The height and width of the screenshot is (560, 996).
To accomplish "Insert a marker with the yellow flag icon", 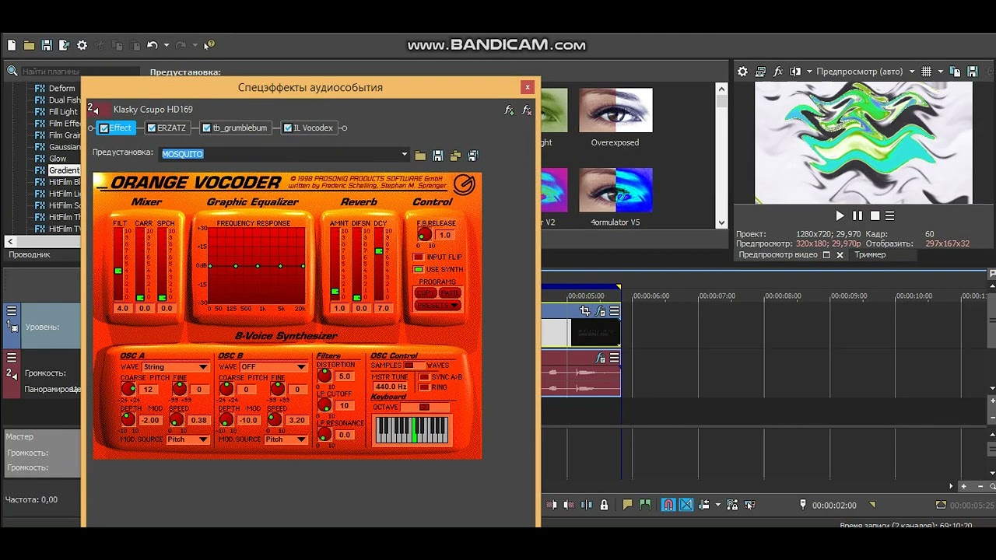I will (x=627, y=505).
